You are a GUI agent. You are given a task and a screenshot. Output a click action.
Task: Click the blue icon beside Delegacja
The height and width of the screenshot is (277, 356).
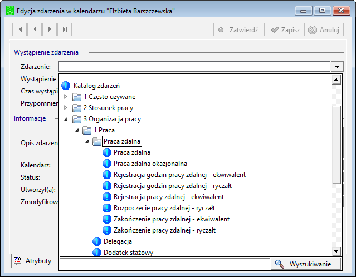click(x=97, y=241)
